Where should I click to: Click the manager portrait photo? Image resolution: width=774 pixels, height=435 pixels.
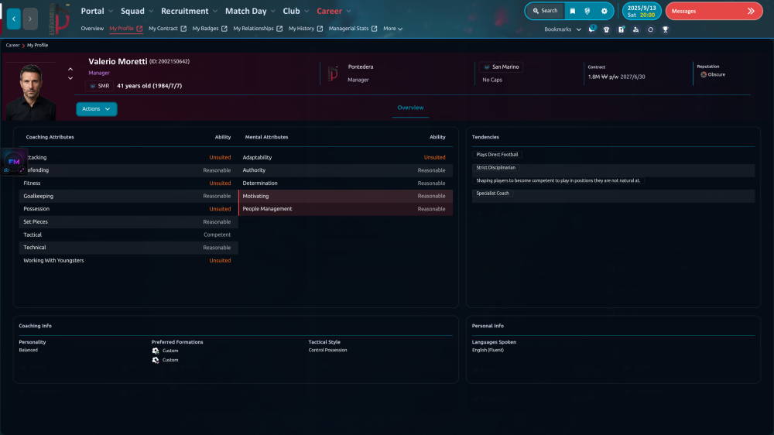click(x=30, y=92)
